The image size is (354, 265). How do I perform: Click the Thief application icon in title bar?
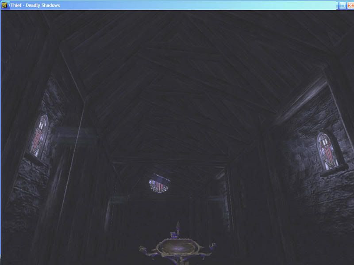click(x=5, y=5)
